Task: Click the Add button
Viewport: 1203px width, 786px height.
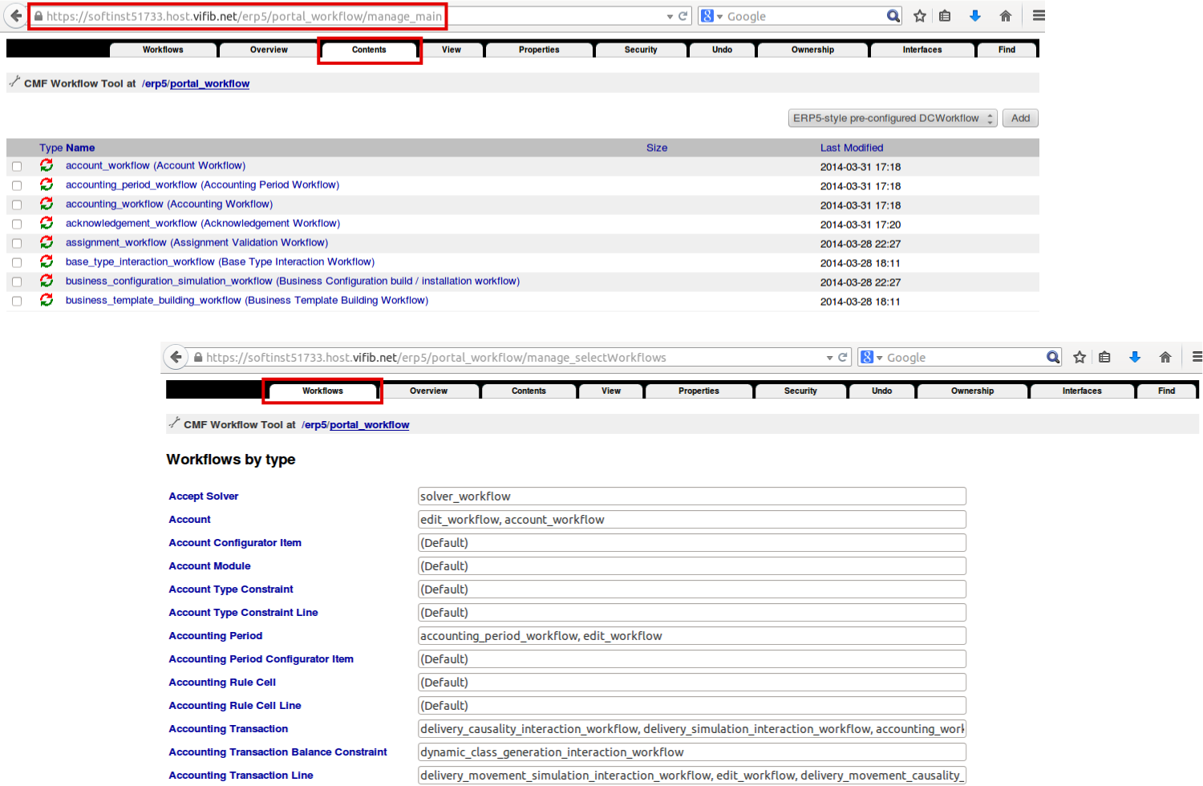Action: (x=1020, y=118)
